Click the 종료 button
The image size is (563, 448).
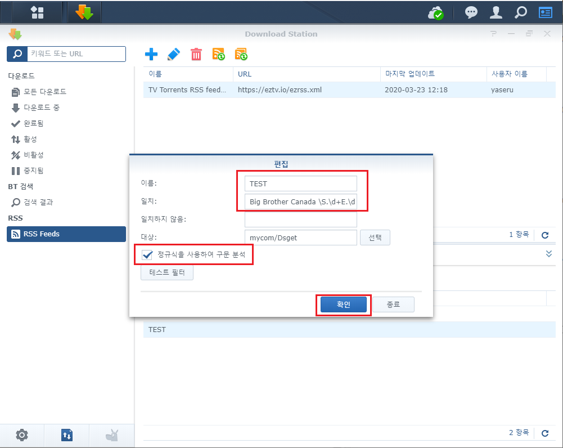tap(393, 304)
